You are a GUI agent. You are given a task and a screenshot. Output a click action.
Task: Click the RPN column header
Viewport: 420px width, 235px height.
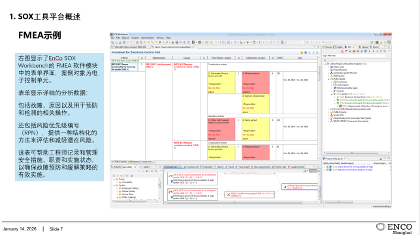click(280, 58)
